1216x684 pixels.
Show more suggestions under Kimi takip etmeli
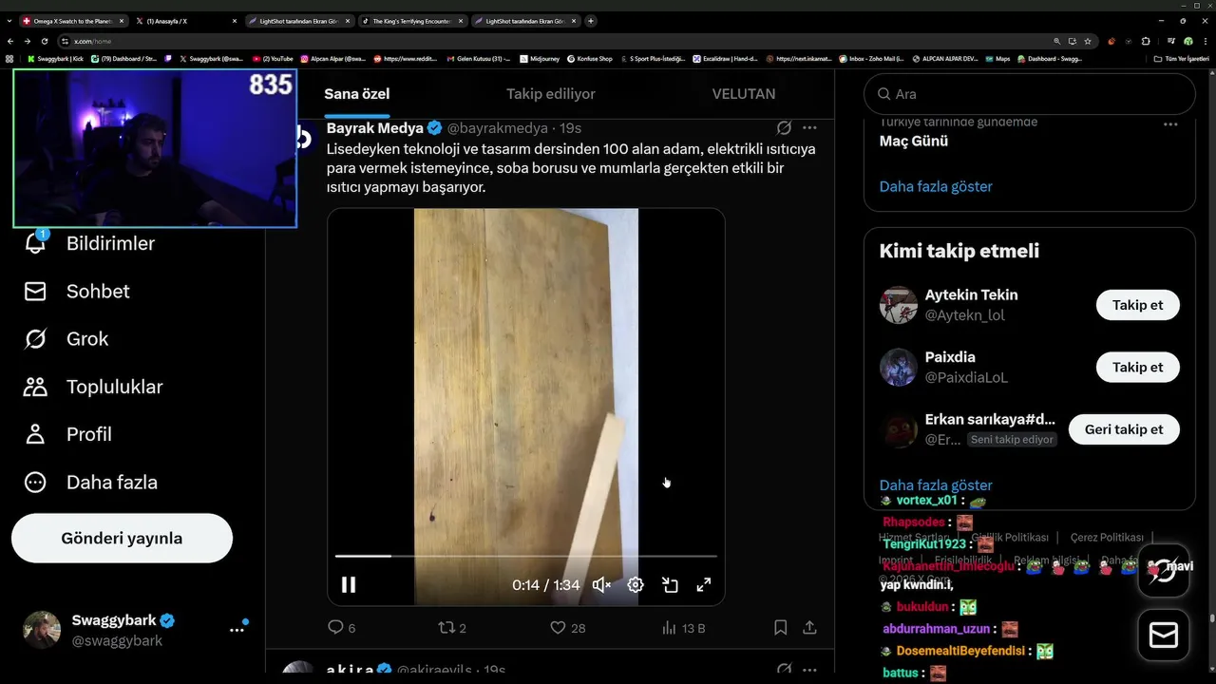click(x=936, y=485)
